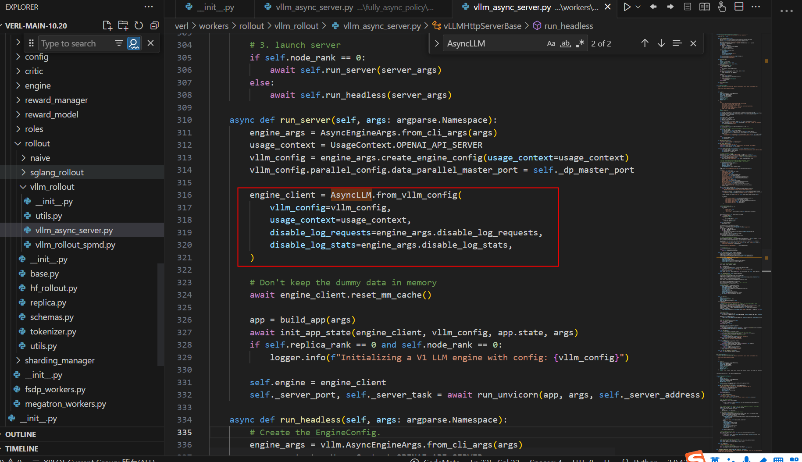802x462 pixels.
Task: Expand the replace field in the find widget
Action: tap(437, 43)
